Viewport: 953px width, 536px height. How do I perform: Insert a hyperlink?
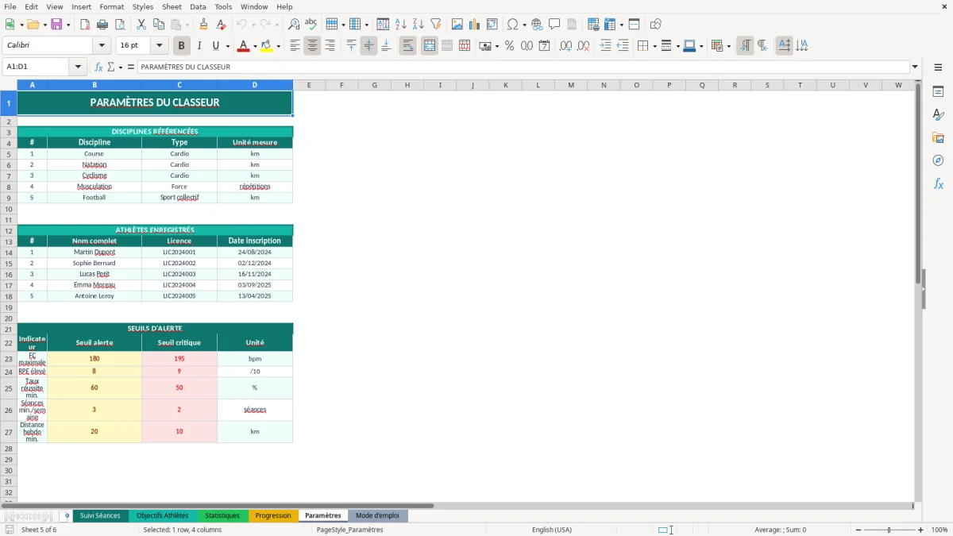coord(537,25)
